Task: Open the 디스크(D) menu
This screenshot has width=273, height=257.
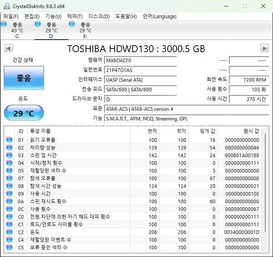Action: coord(99,17)
